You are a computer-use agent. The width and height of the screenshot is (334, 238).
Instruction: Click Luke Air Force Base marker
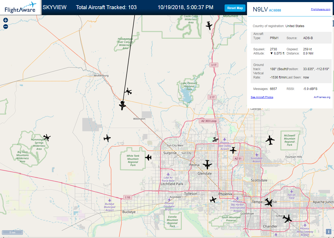(168, 174)
